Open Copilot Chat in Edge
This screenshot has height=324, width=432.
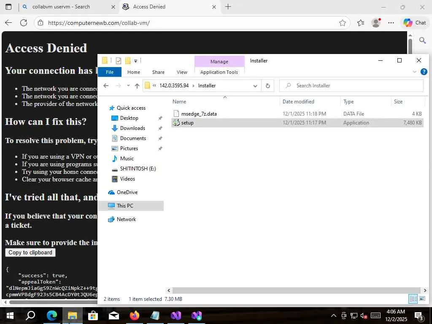(x=415, y=23)
